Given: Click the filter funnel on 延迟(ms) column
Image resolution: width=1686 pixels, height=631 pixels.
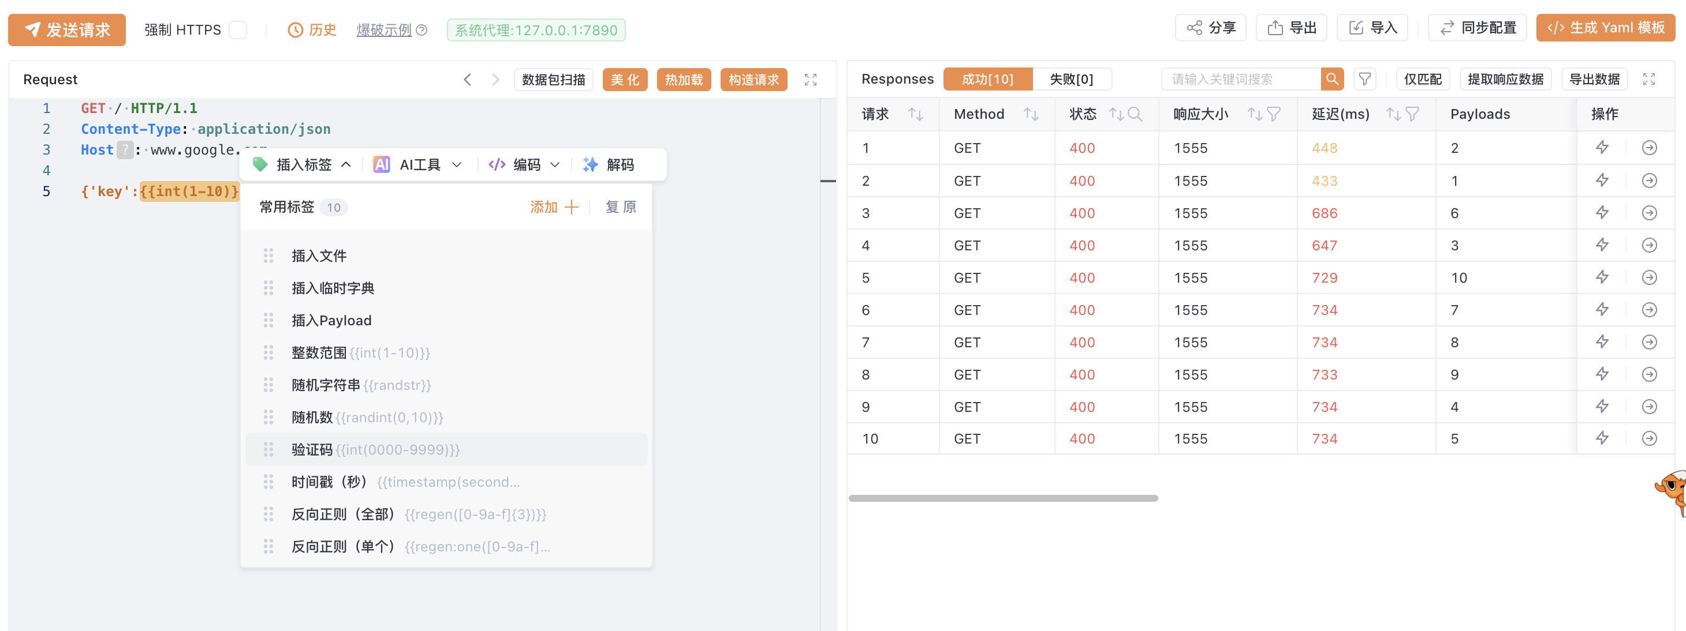Looking at the screenshot, I should click(1412, 114).
